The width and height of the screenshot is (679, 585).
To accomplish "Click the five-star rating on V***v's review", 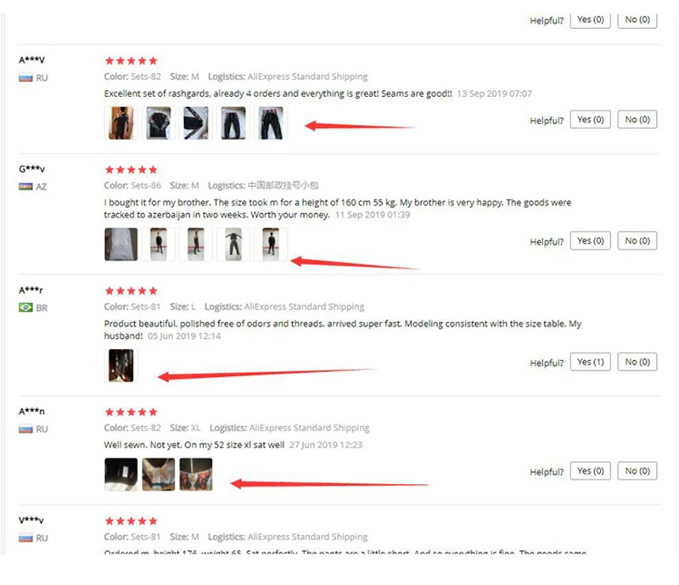I will (x=132, y=520).
